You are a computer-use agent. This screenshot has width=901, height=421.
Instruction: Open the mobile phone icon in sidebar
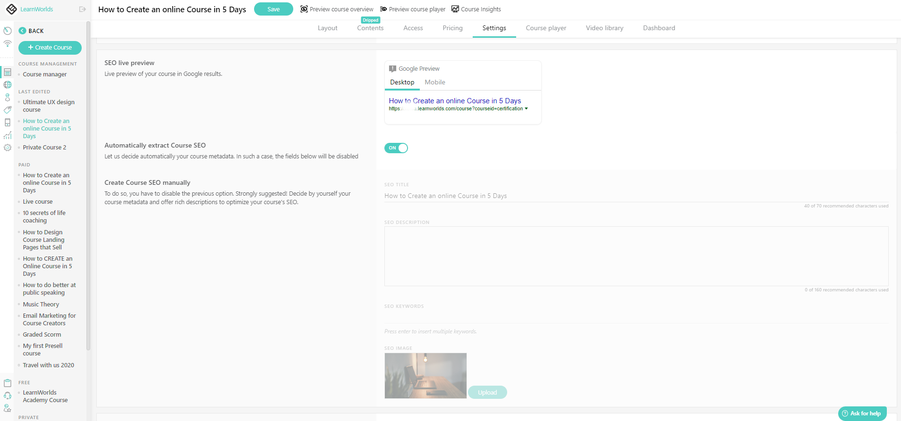(x=8, y=123)
